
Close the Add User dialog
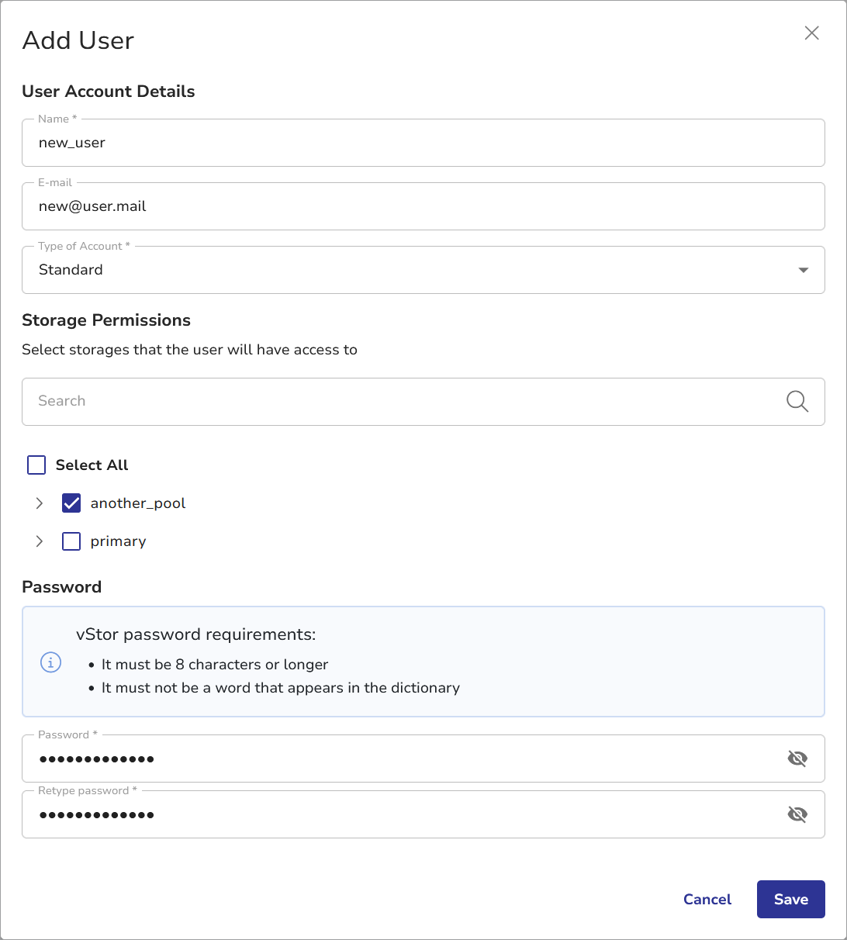point(811,33)
